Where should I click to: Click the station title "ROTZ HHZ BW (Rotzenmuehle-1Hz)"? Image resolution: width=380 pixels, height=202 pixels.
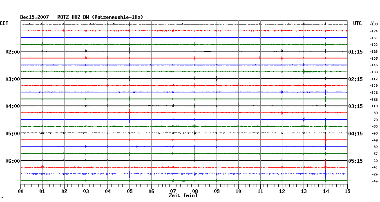tap(100, 17)
